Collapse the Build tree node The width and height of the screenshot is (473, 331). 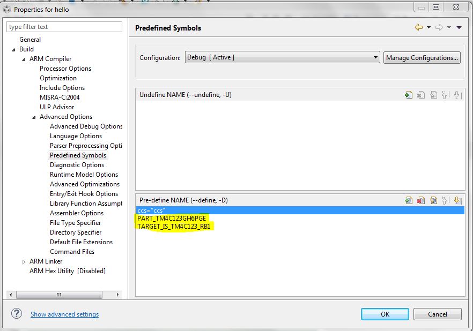(x=13, y=50)
